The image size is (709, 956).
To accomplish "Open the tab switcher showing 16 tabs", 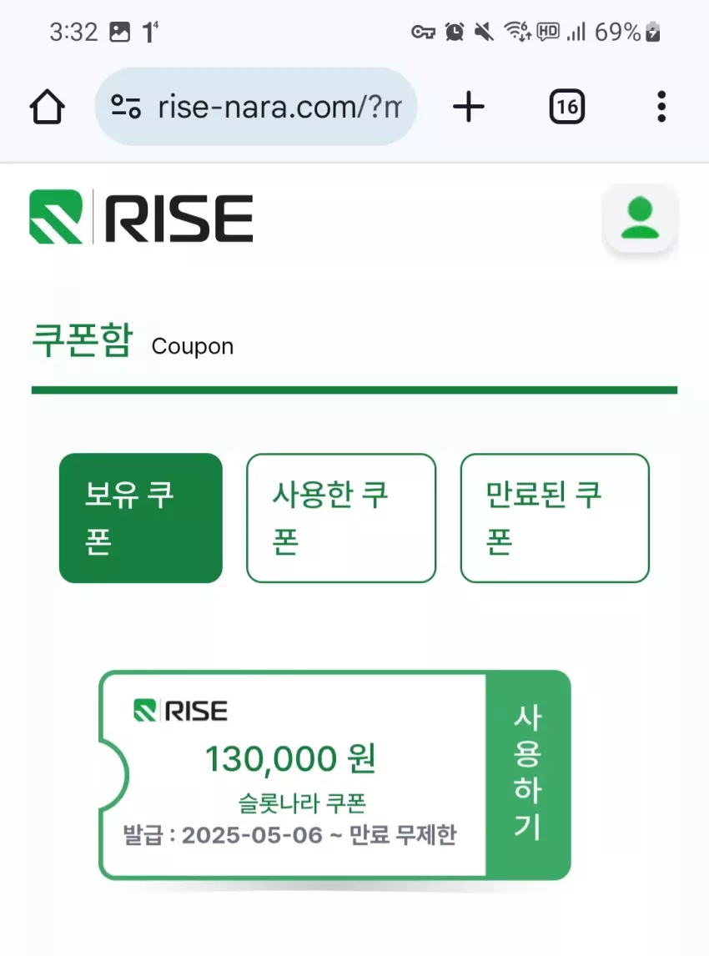I will pyautogui.click(x=567, y=107).
